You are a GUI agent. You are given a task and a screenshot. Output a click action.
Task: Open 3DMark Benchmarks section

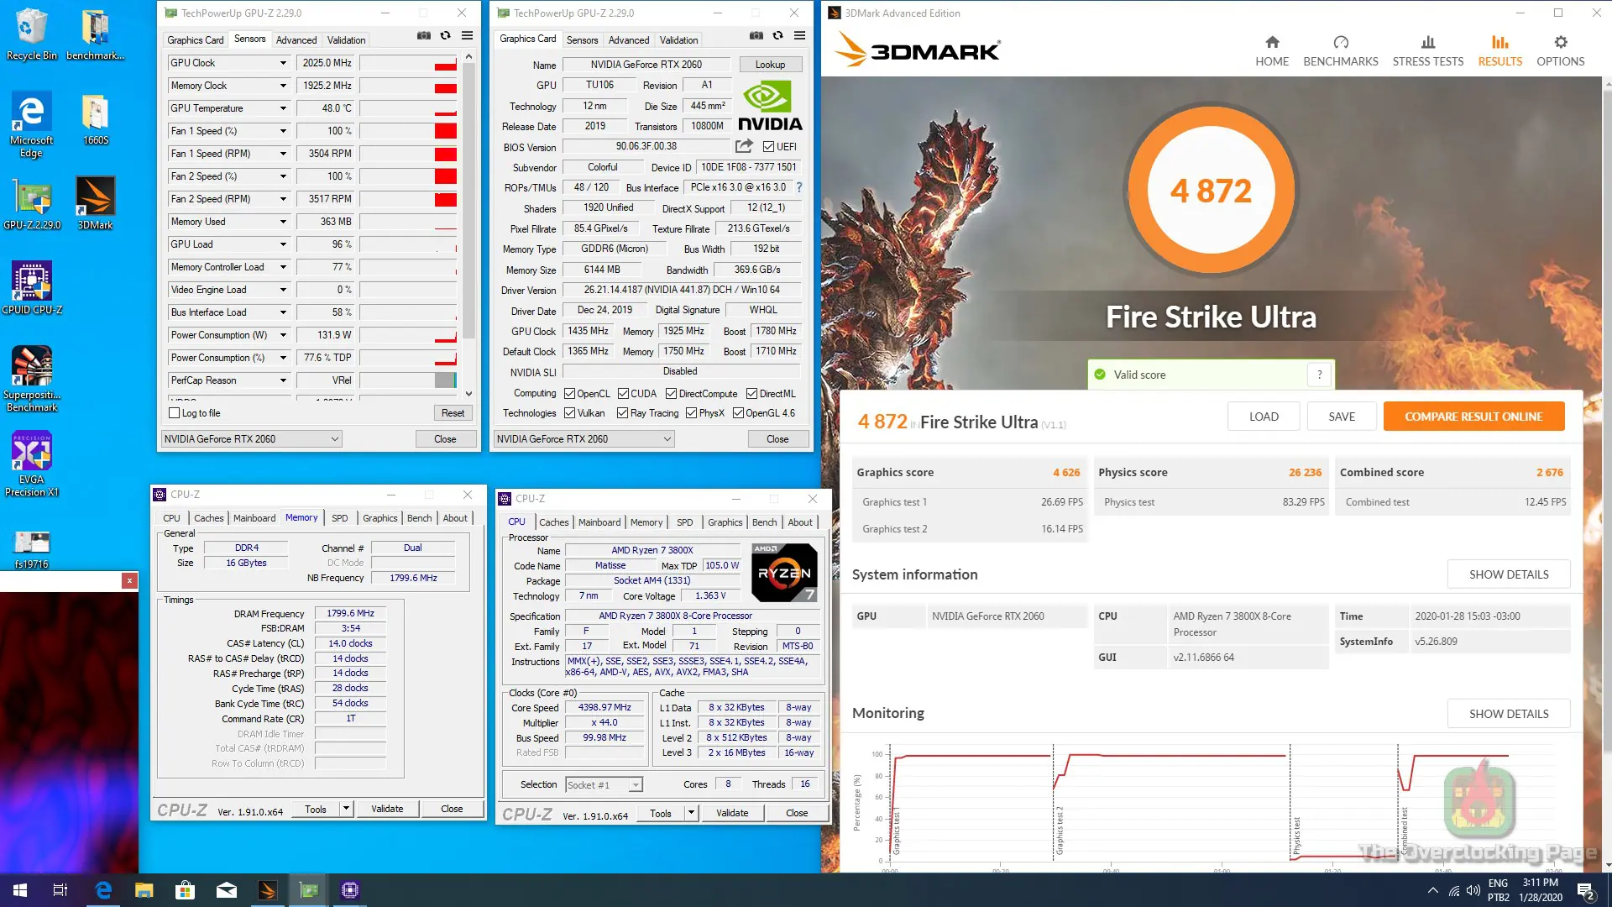pos(1341,51)
